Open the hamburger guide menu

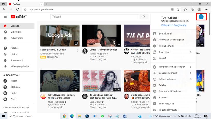click(5, 17)
